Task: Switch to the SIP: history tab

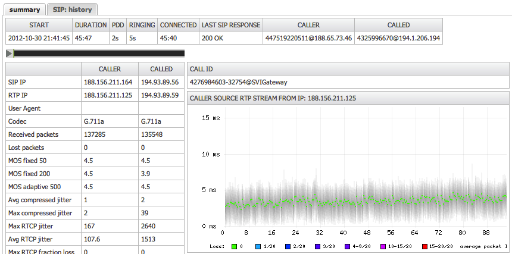Action: click(x=72, y=10)
